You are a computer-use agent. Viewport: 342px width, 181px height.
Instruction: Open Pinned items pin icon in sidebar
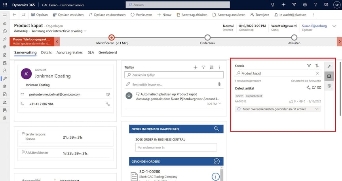[x=5, y=39]
